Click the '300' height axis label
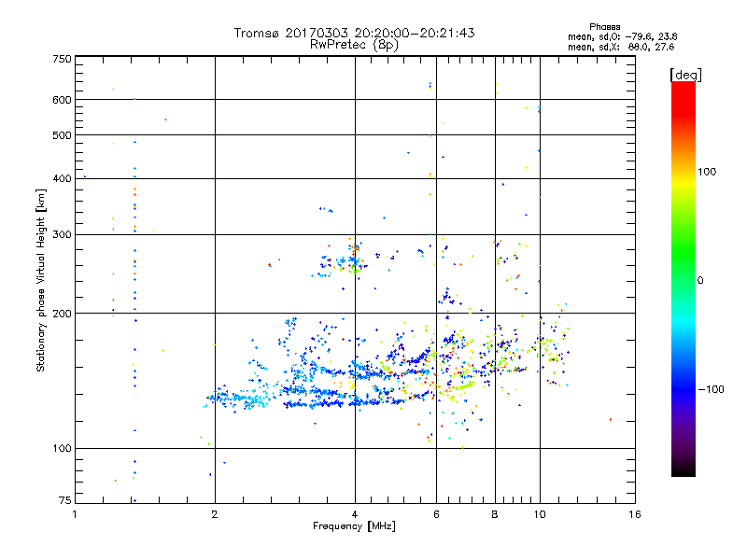This screenshot has width=747, height=560. click(x=62, y=235)
